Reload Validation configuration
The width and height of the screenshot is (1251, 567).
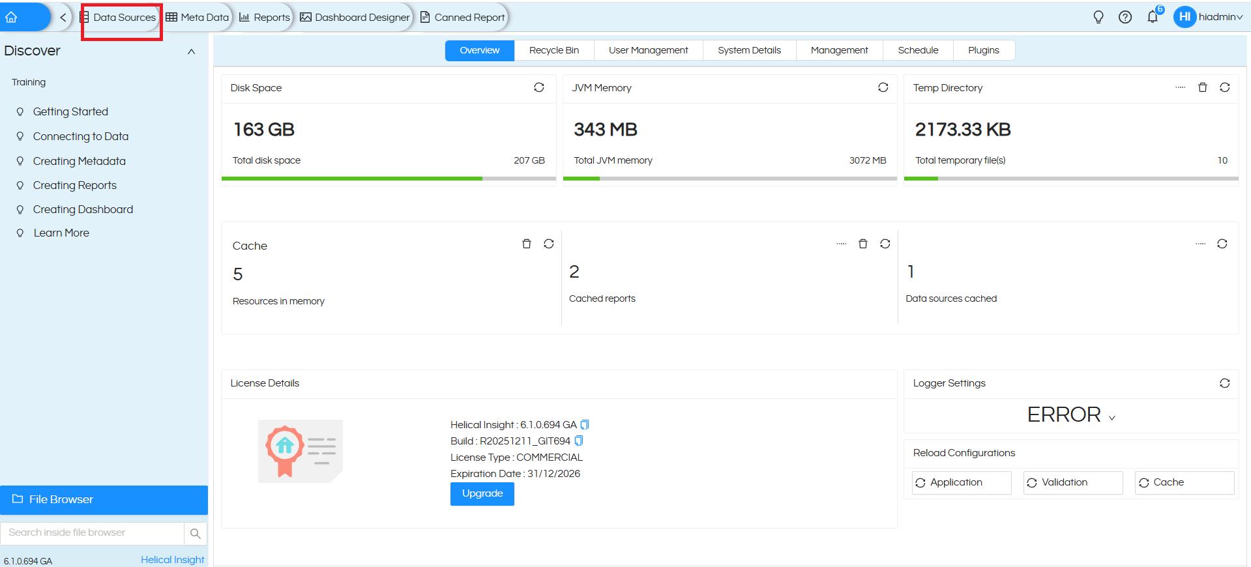click(1073, 483)
